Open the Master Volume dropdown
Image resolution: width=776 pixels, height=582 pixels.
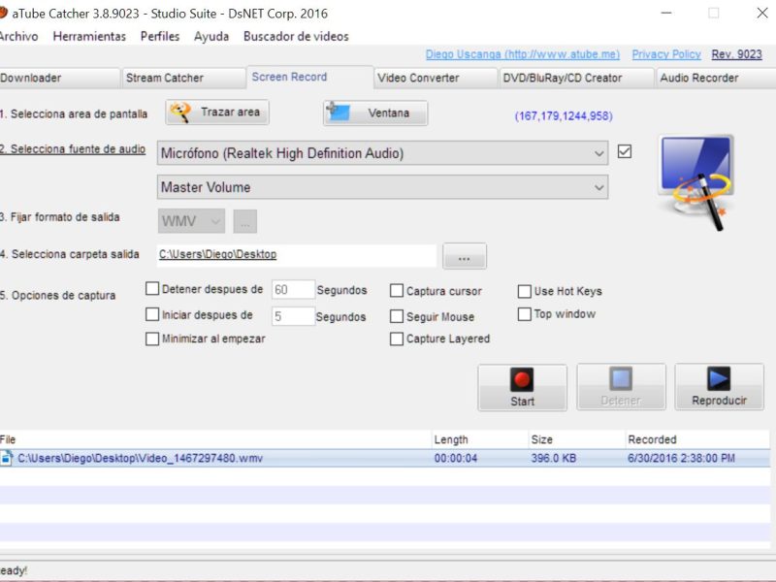tap(382, 187)
